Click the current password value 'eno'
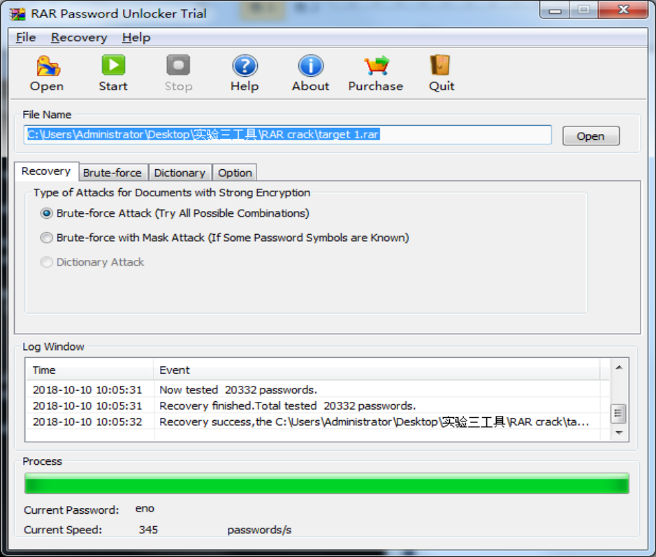656x557 pixels. pyautogui.click(x=145, y=509)
